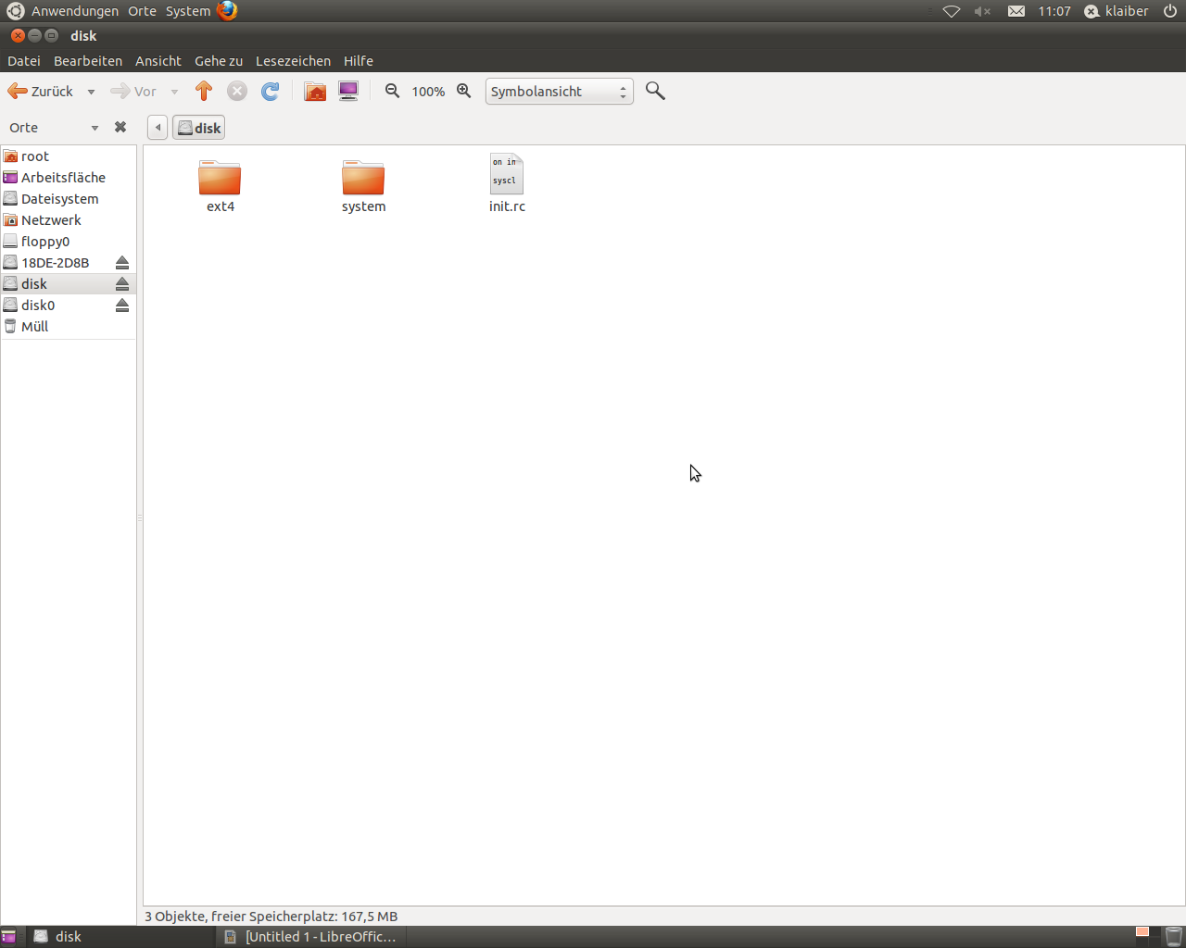
Task: Open the Ansicht menu
Action: pyautogui.click(x=158, y=61)
